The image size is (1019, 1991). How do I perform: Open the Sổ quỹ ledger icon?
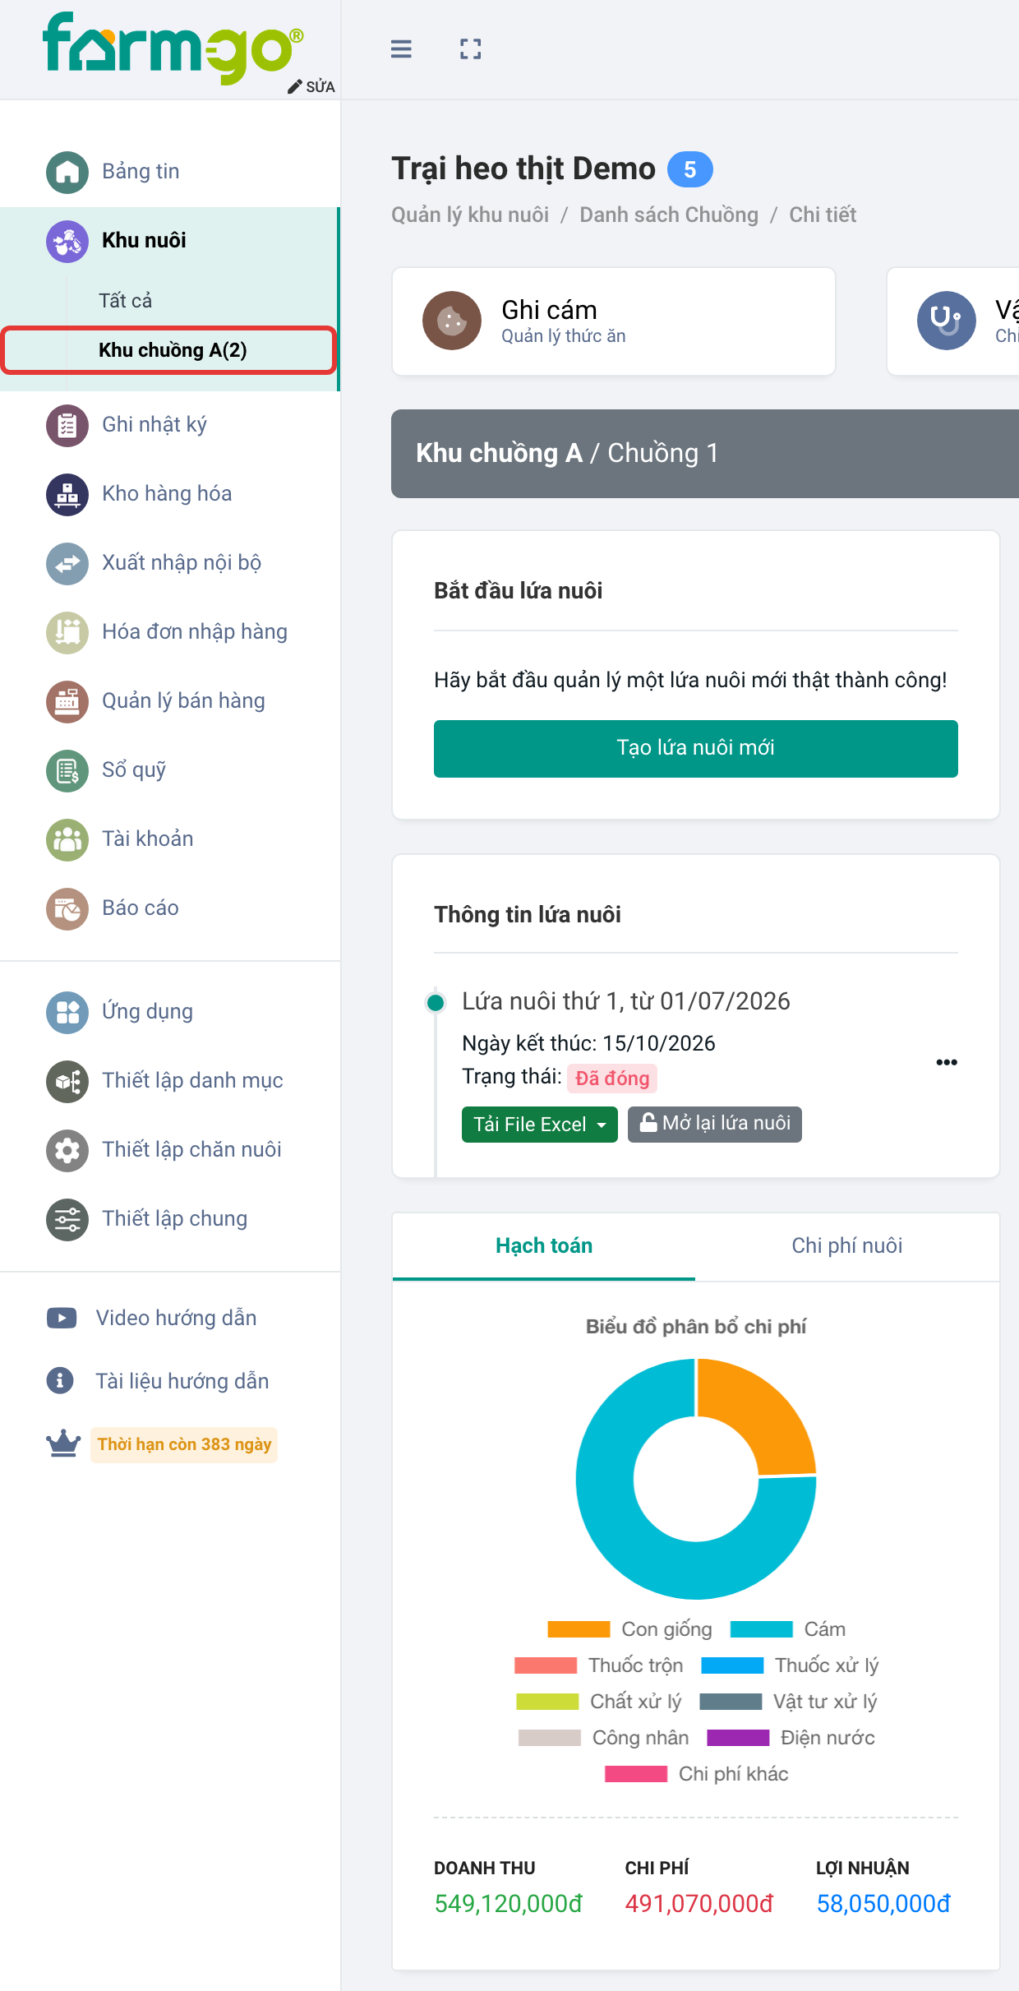(x=67, y=770)
